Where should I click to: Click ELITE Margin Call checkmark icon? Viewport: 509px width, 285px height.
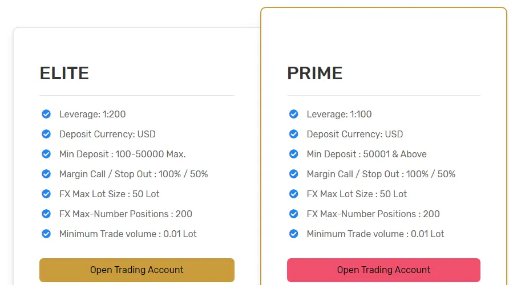46,174
